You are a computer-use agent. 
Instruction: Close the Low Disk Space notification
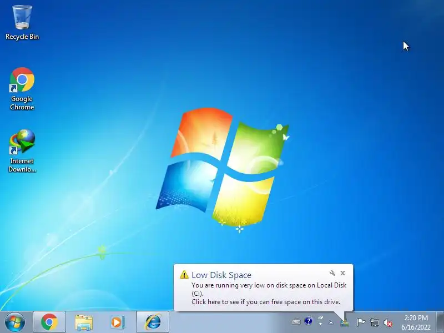tap(342, 273)
